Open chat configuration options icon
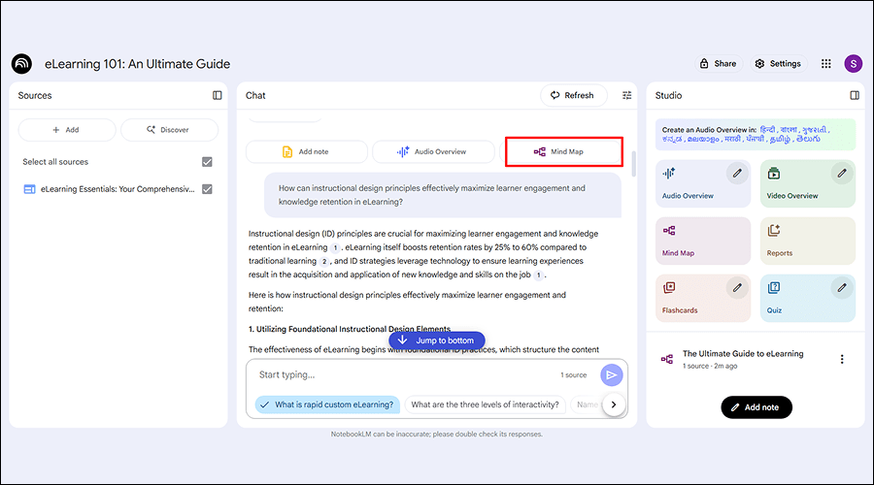 coord(626,95)
